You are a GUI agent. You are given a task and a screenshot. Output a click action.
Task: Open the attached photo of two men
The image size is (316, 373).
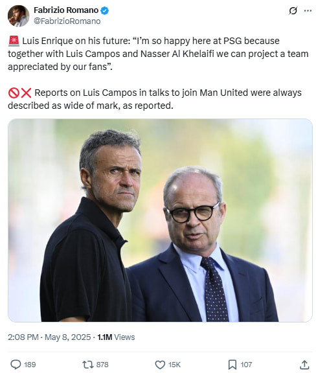(160, 220)
